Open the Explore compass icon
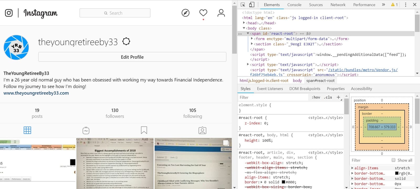Screen dimensions: 420x189 coord(186,13)
